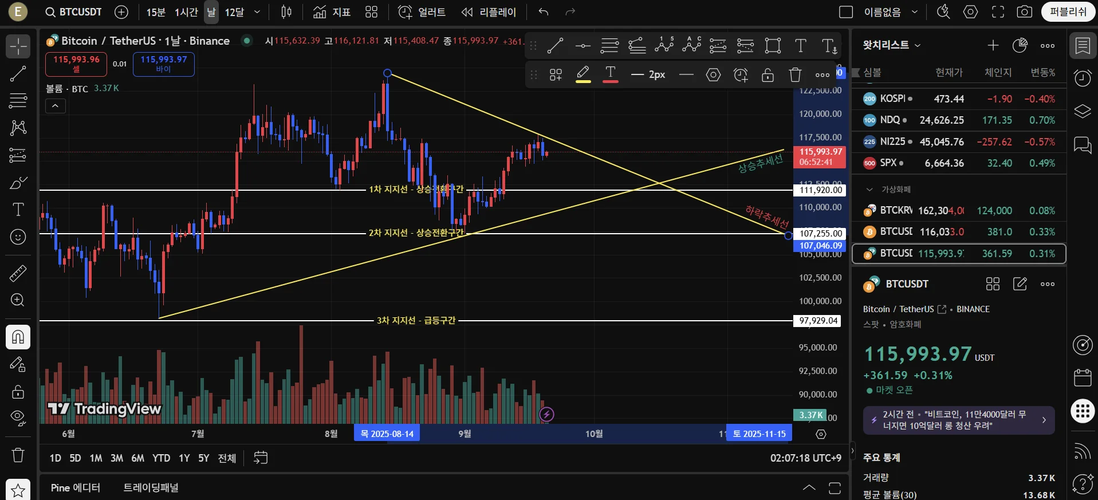Screen dimensions: 1098x500
Task: Collapse the indicator legend chevron
Action: [56, 106]
